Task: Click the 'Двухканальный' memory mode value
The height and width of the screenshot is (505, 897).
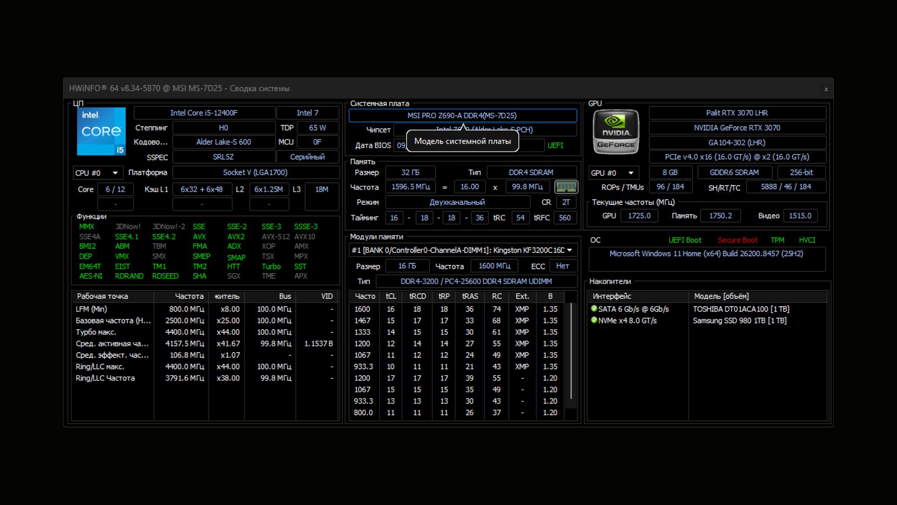Action: (457, 202)
